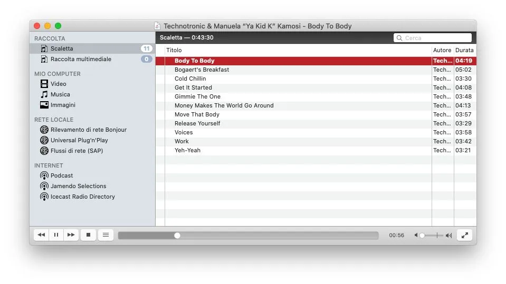
Task: Select the track Work
Action: click(x=316, y=142)
